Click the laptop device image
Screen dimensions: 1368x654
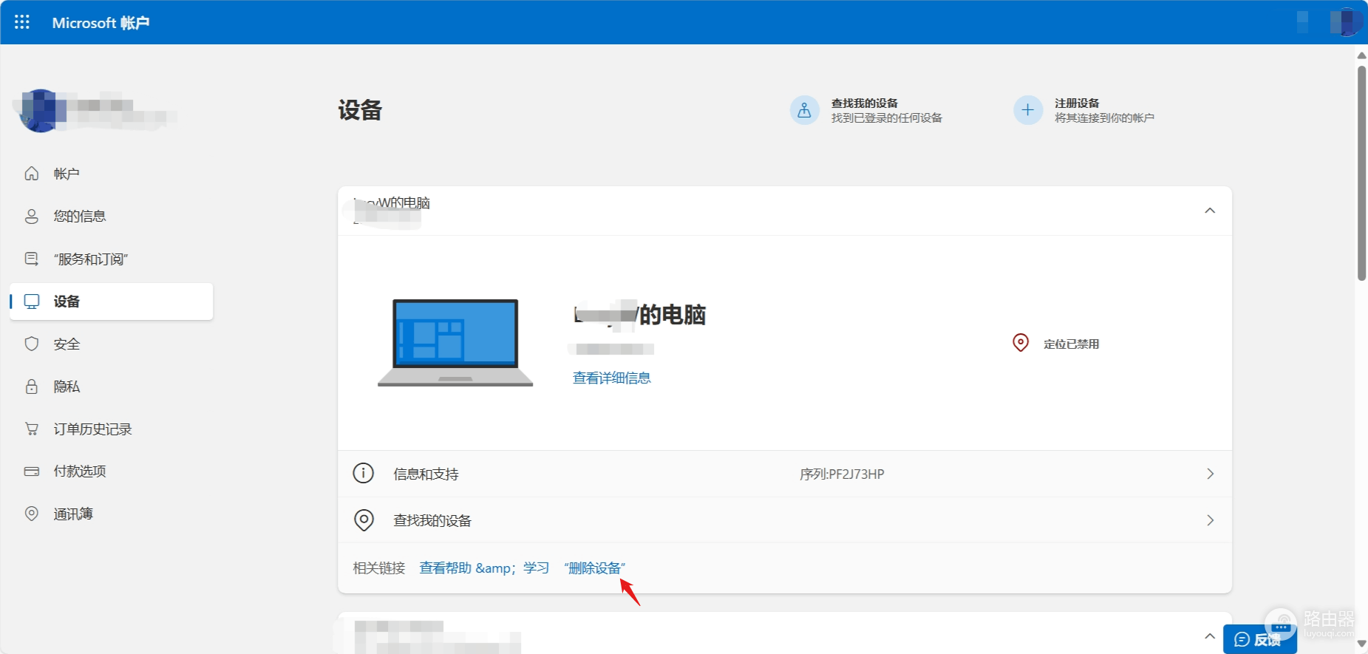pyautogui.click(x=455, y=343)
